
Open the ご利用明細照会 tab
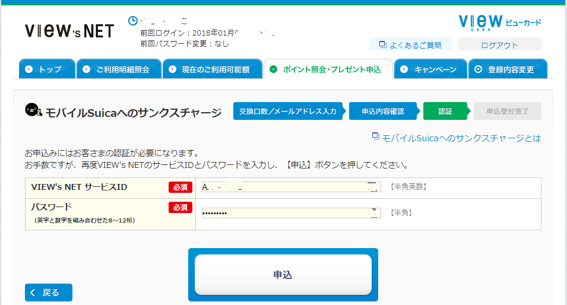pos(119,69)
